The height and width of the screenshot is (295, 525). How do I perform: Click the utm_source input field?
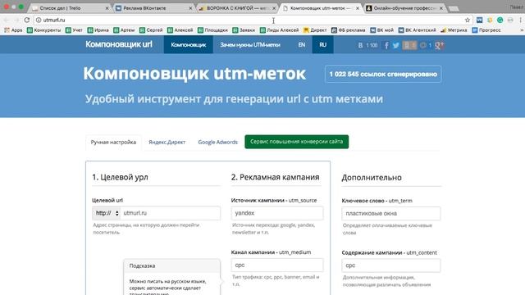click(277, 213)
